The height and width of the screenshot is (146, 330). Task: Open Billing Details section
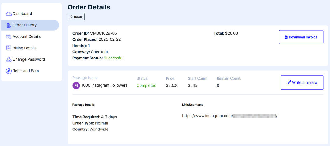point(24,48)
